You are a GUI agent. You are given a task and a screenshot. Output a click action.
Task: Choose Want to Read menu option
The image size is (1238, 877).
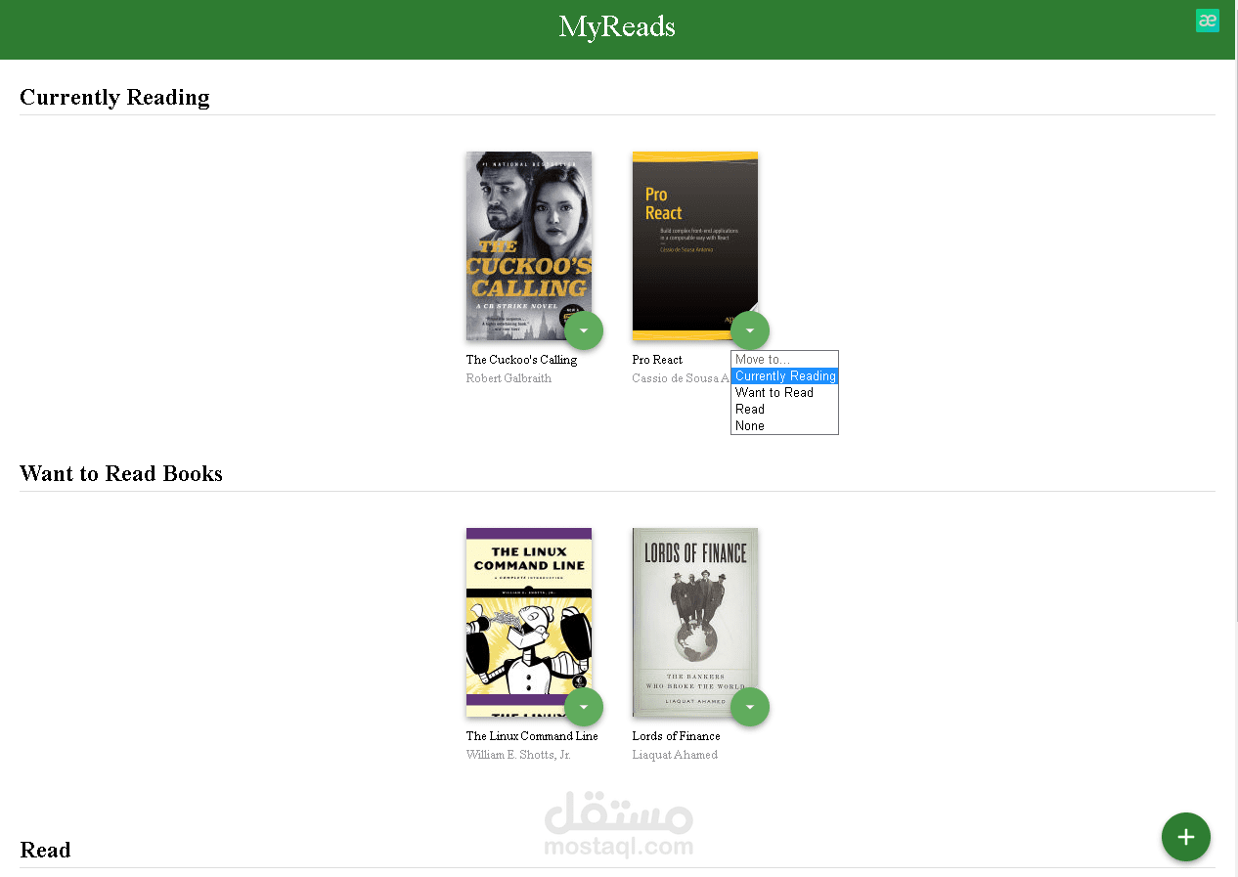click(x=784, y=393)
